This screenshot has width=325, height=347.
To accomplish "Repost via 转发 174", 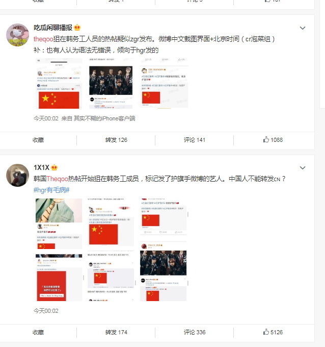I will click(116, 332).
